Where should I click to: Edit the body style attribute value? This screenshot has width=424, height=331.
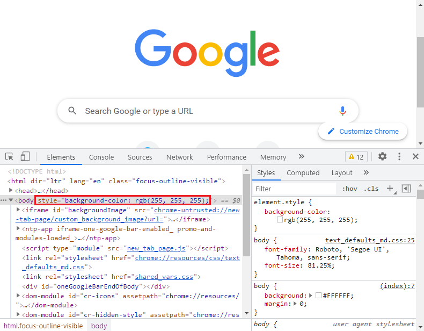136,200
